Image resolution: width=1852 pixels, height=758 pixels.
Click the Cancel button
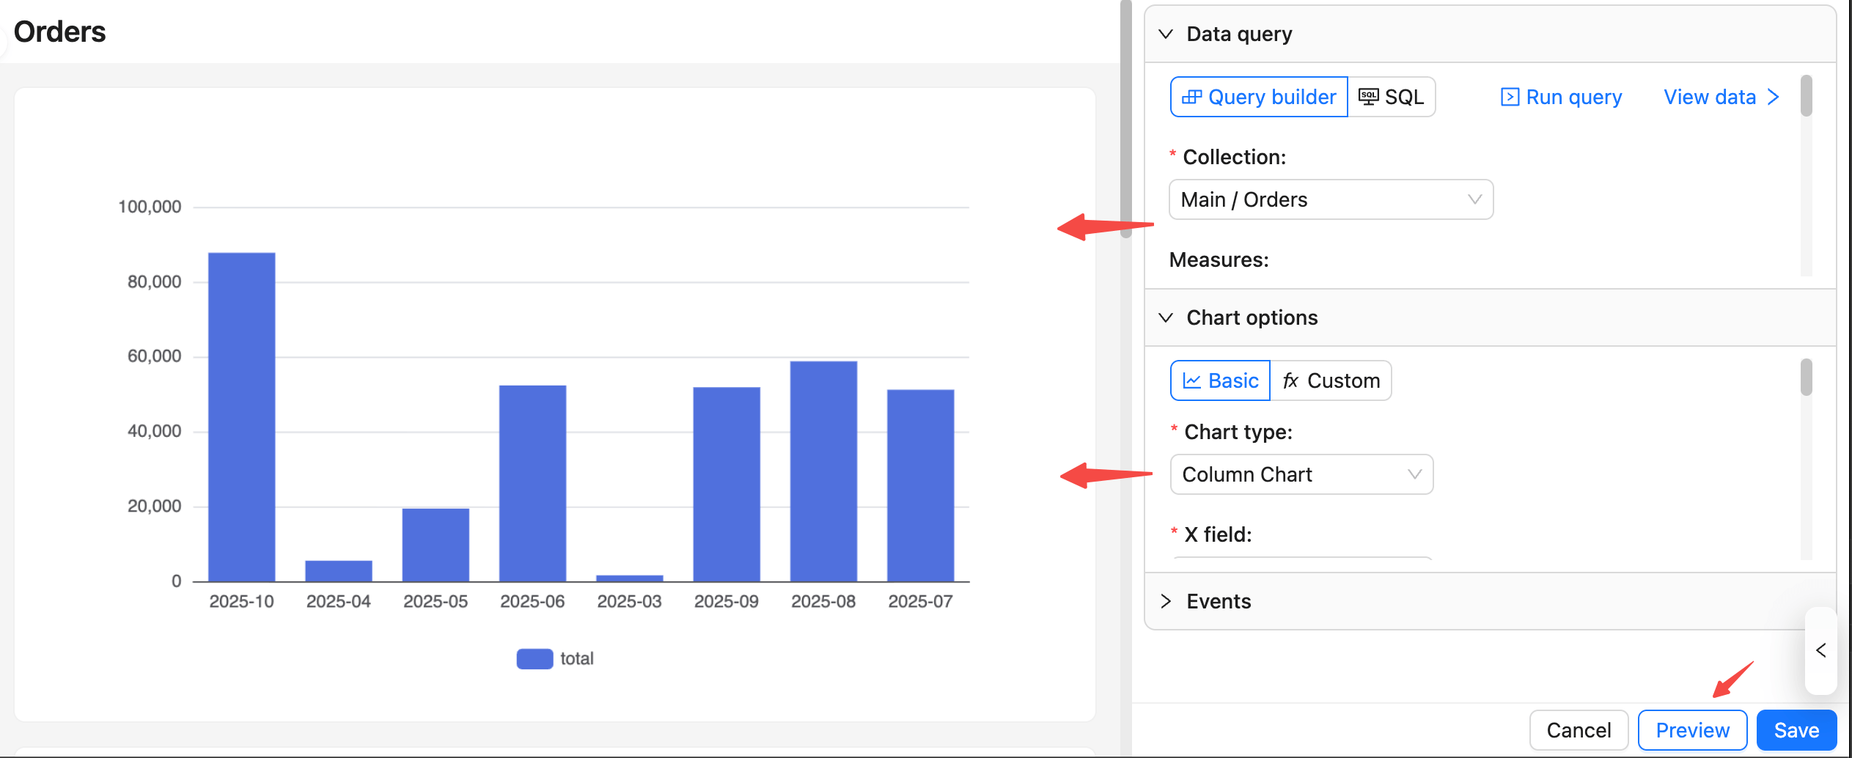(x=1579, y=730)
